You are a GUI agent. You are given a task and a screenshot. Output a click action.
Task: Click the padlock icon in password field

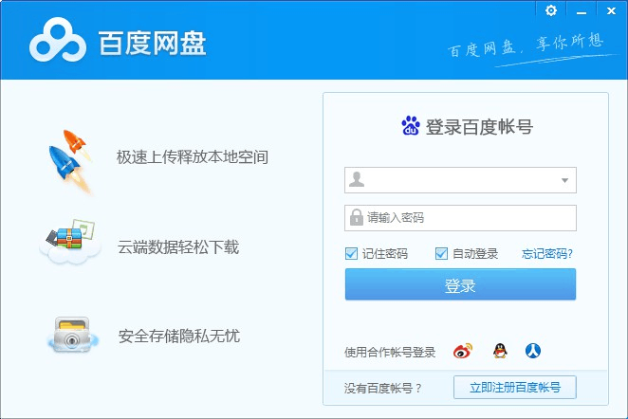pos(356,217)
